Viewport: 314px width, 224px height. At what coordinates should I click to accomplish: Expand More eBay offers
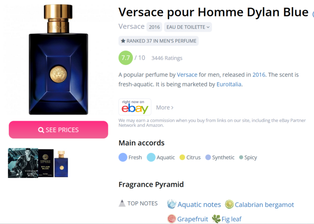(164, 108)
